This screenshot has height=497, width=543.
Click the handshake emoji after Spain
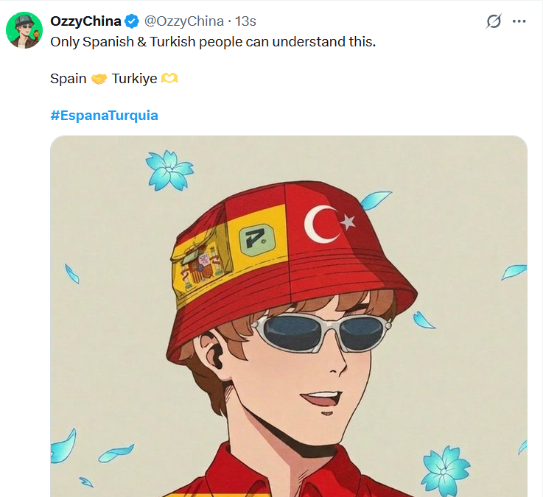(99, 79)
